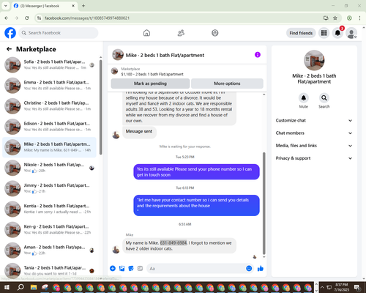Image resolution: width=366 pixels, height=293 pixels.
Task: Reload the page with browser refresh icon
Action: tap(27, 18)
